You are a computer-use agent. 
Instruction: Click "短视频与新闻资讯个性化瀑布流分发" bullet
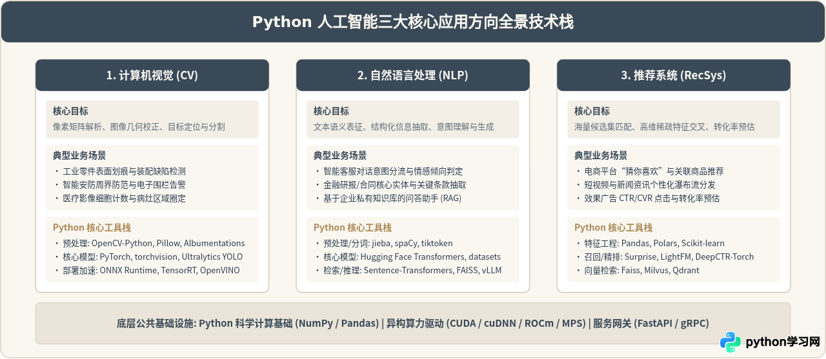click(650, 185)
